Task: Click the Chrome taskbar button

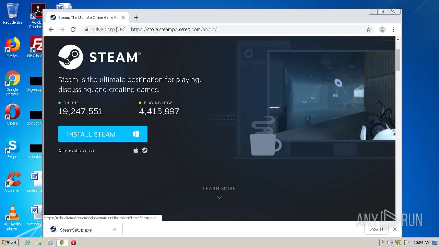Action: [62, 243]
